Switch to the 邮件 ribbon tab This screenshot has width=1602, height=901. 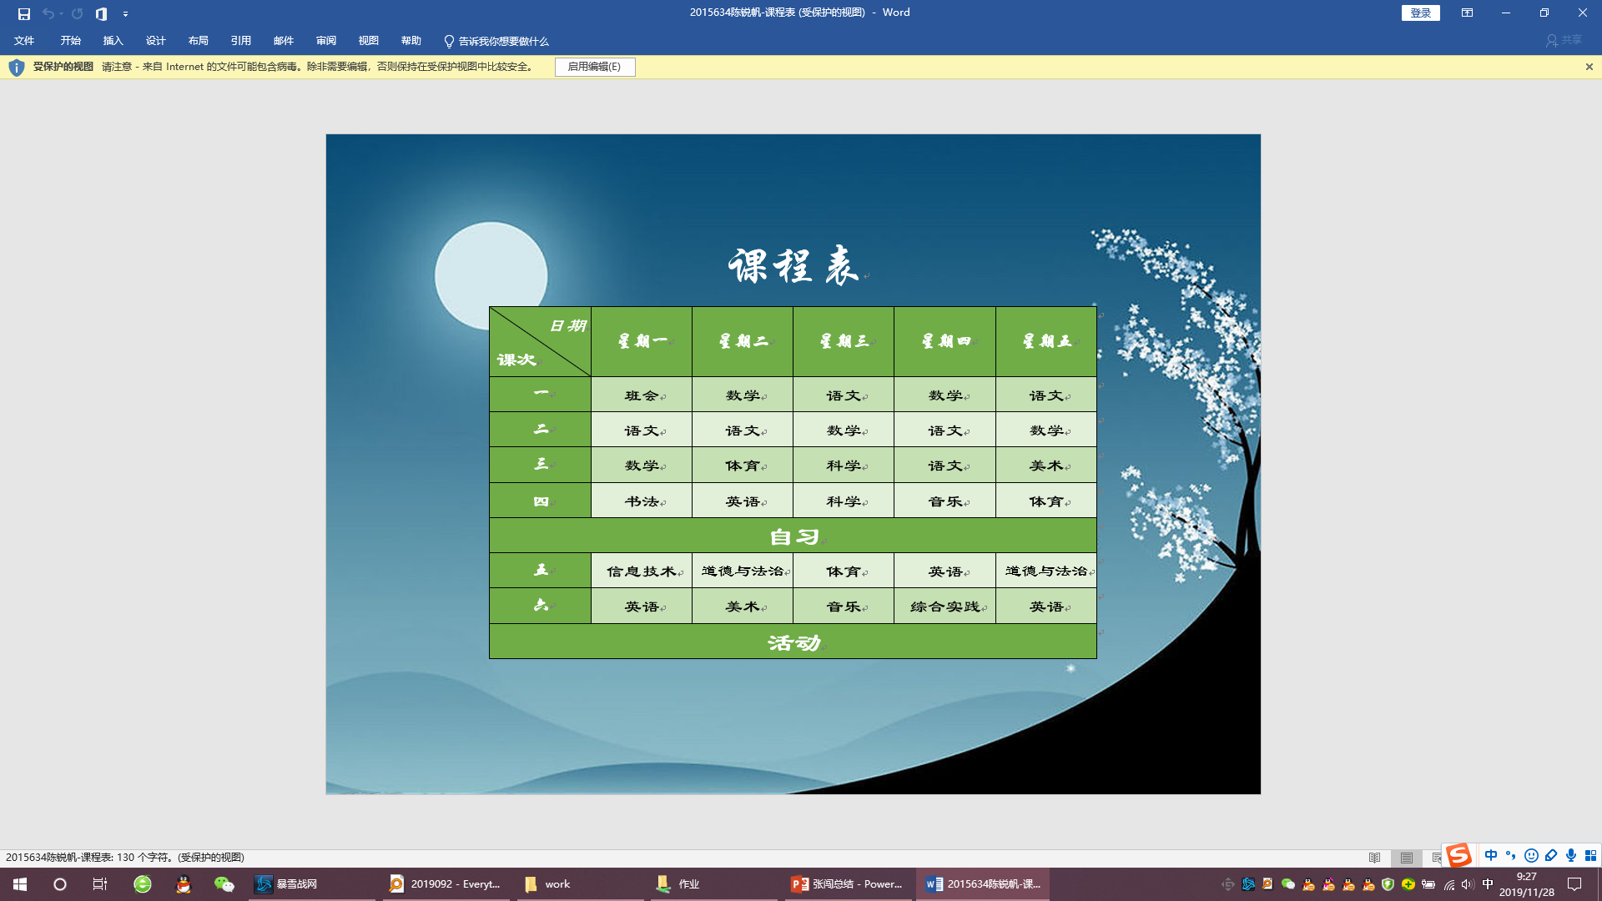[283, 41]
